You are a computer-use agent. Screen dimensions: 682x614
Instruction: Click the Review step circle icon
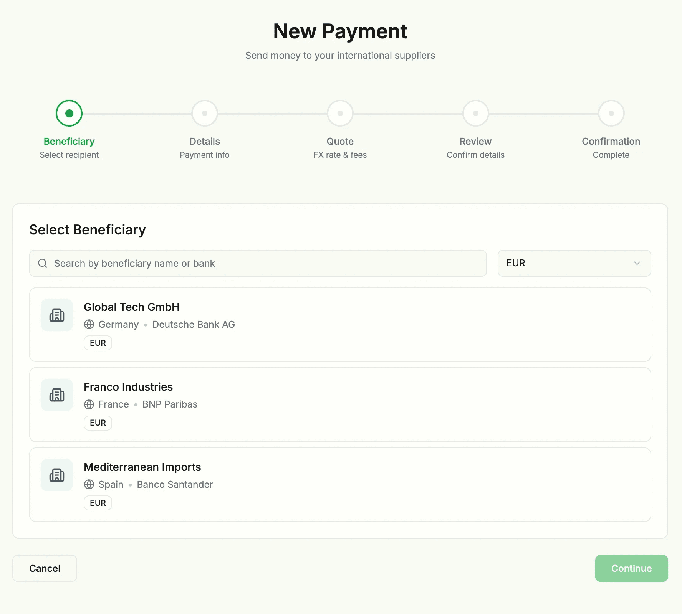[475, 113]
